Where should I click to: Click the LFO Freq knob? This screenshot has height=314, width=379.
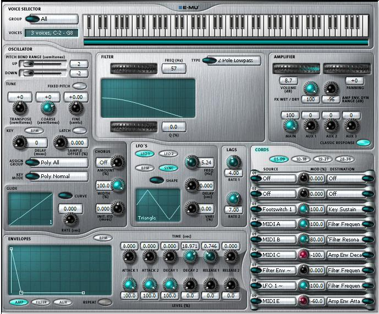point(191,162)
